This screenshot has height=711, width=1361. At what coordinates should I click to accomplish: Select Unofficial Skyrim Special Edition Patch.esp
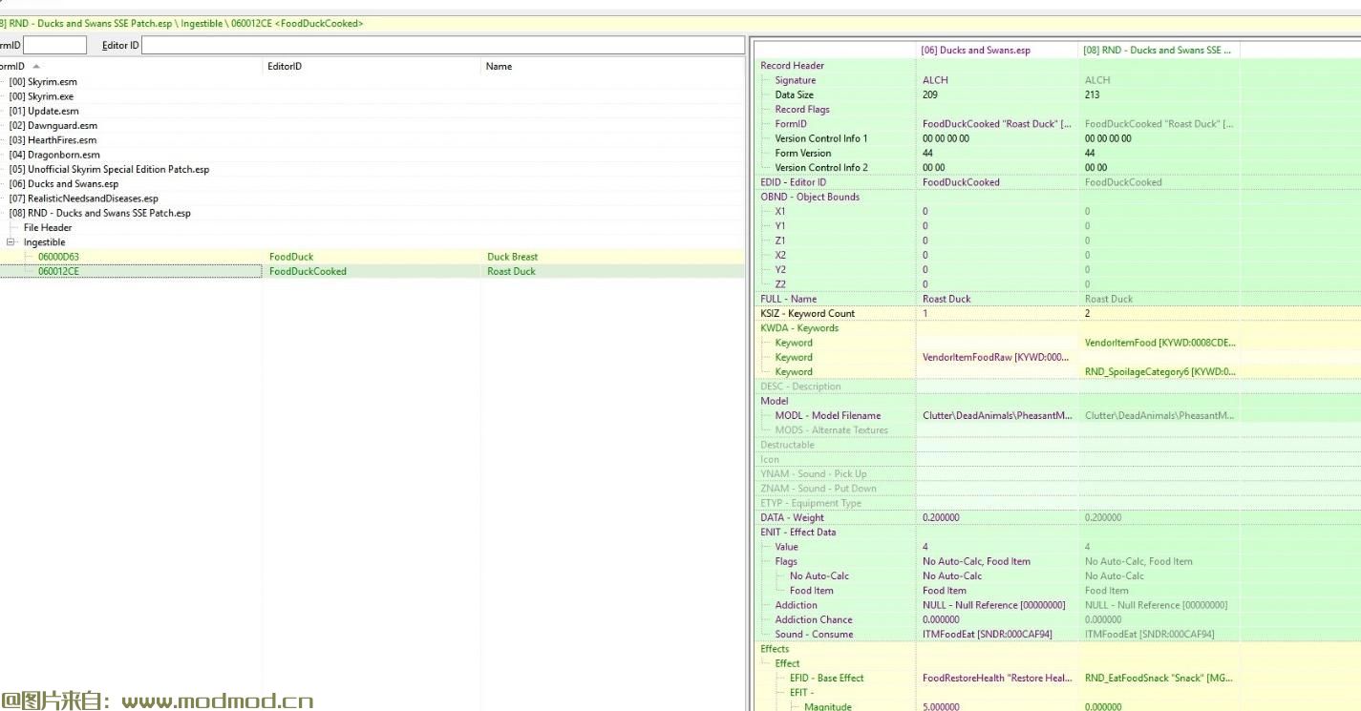(x=109, y=169)
